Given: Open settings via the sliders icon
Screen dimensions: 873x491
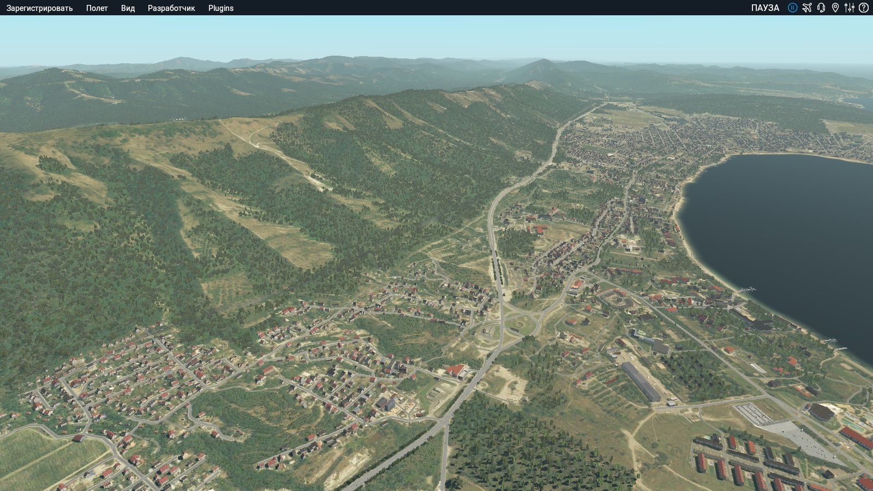Looking at the screenshot, I should [x=850, y=8].
